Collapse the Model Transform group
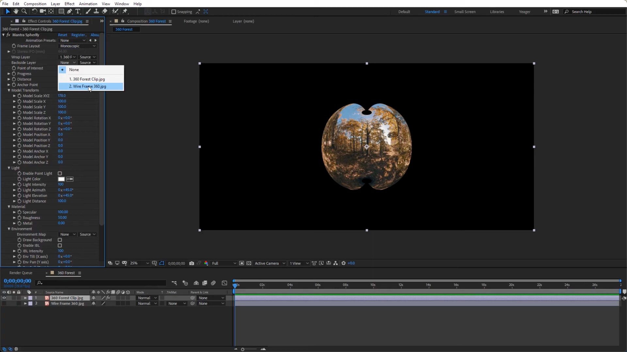The width and height of the screenshot is (627, 352). click(9, 90)
